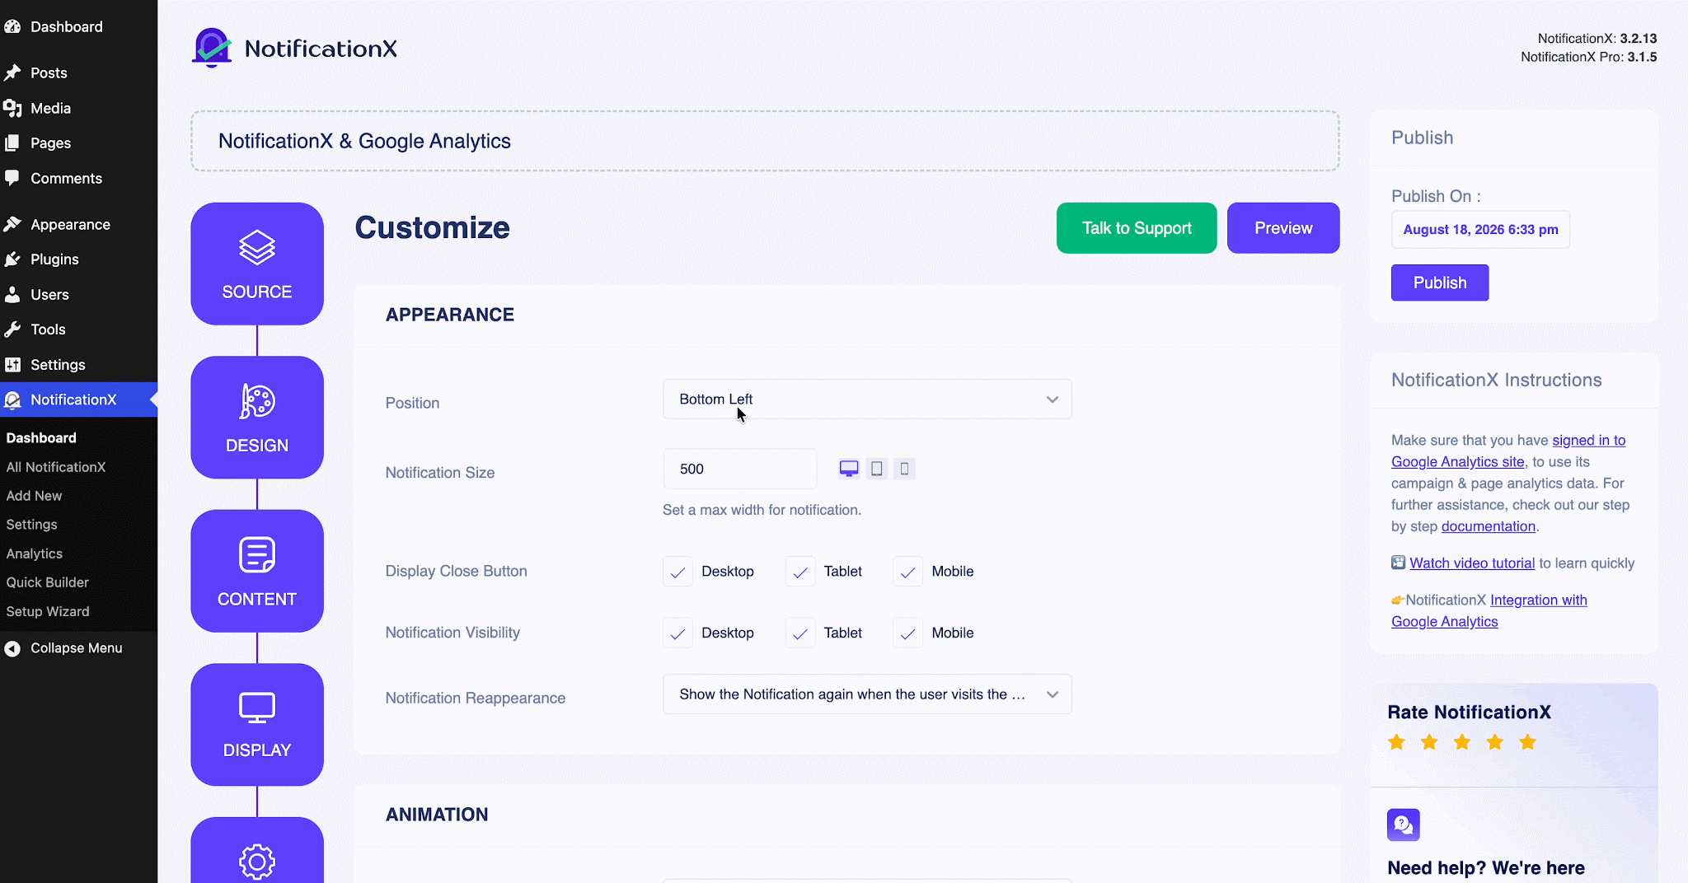Toggle Notification Visibility Desktop checkbox
The width and height of the screenshot is (1688, 883).
coord(678,633)
